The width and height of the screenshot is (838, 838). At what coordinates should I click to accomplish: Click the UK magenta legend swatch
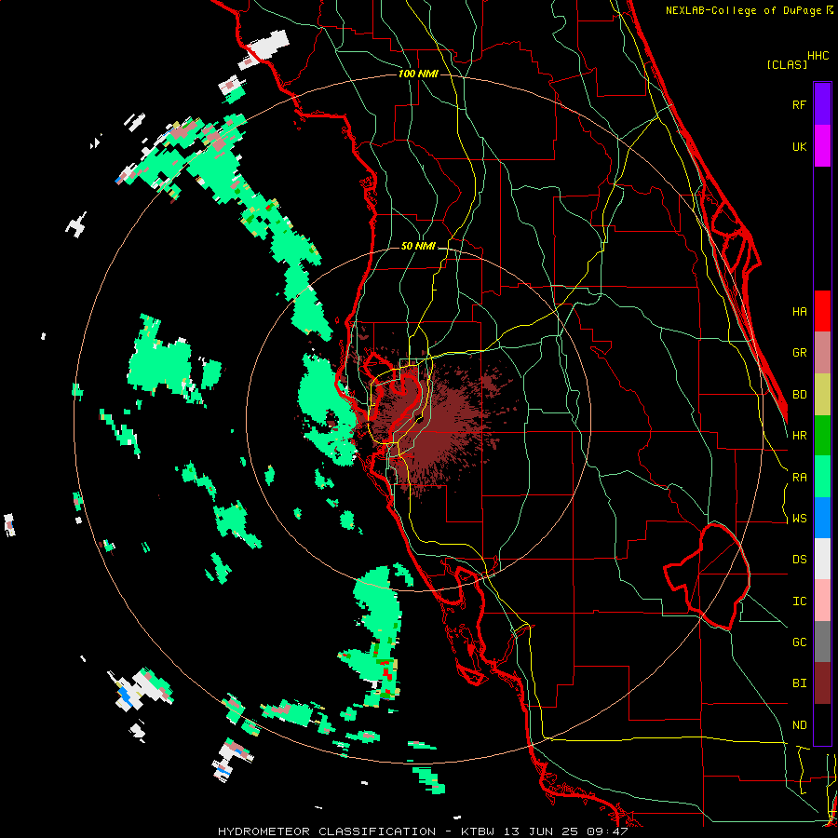click(x=822, y=146)
